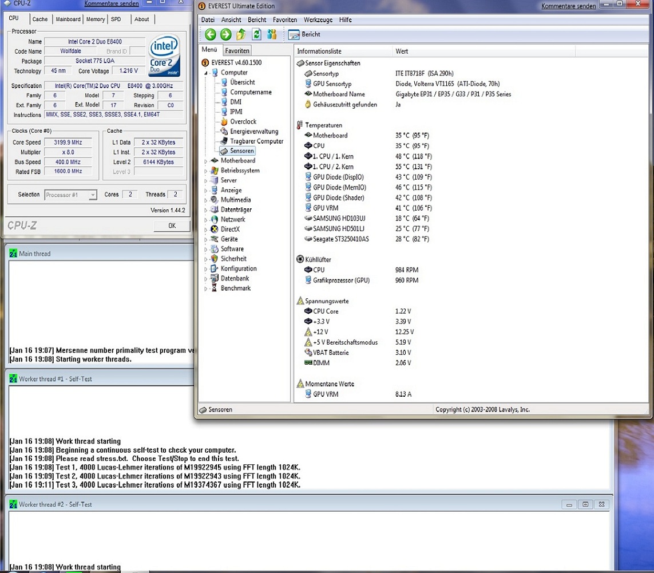
Task: Expand the Multimedia tree node
Action: click(x=205, y=200)
